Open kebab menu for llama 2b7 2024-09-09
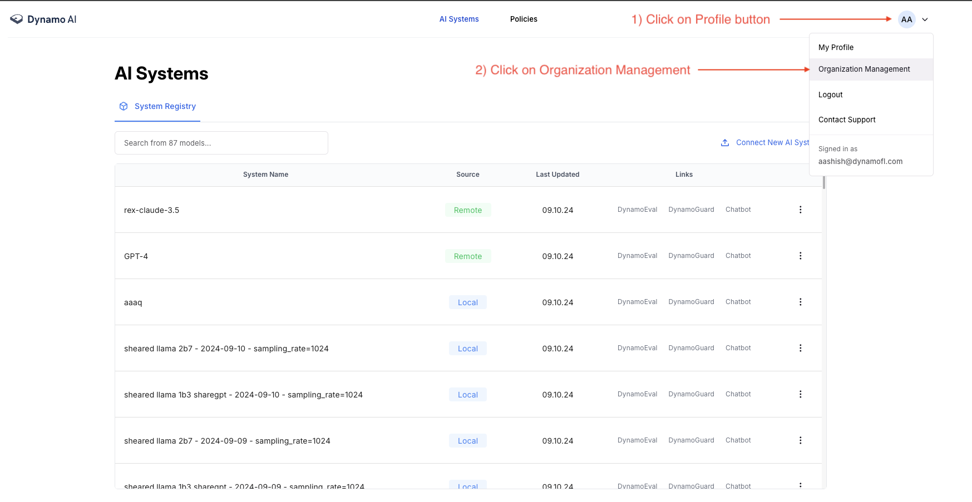Viewport: 972px width, 502px height. coord(801,440)
